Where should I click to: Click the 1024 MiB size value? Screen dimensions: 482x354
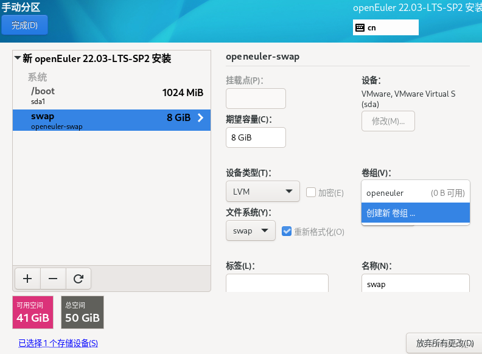point(183,92)
